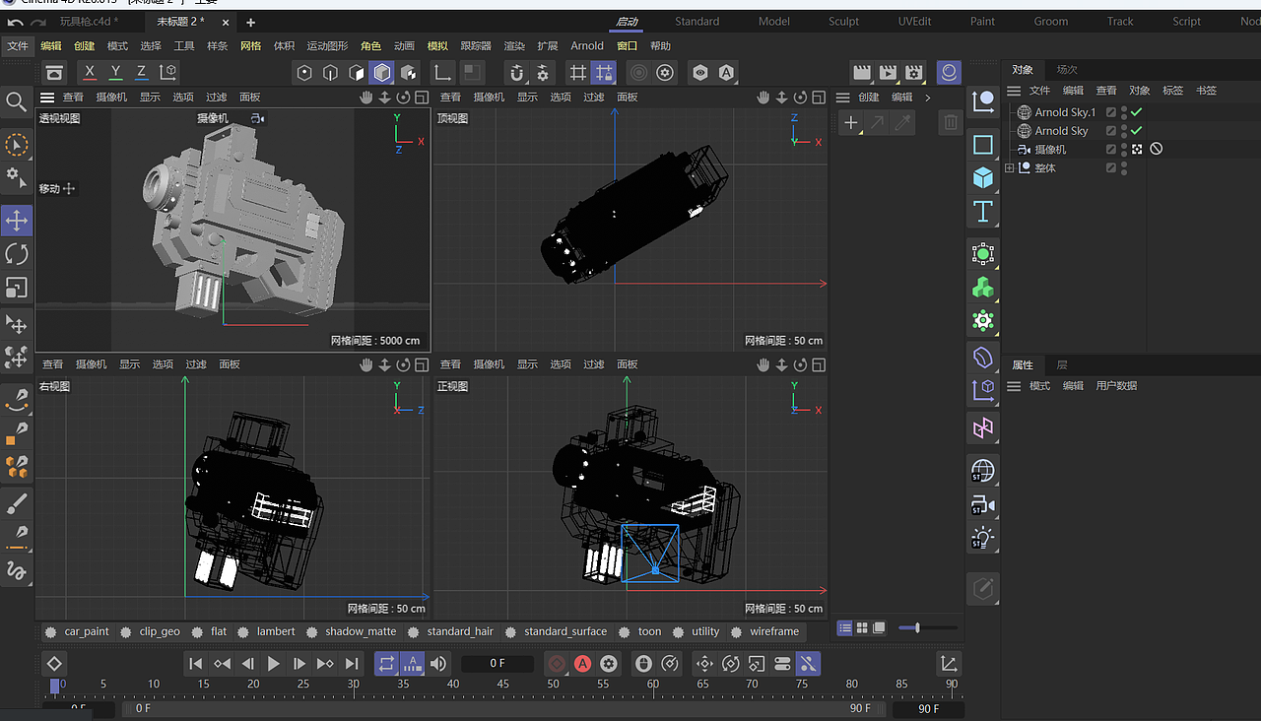Add a Text spline object
The width and height of the screenshot is (1261, 721).
tap(982, 212)
